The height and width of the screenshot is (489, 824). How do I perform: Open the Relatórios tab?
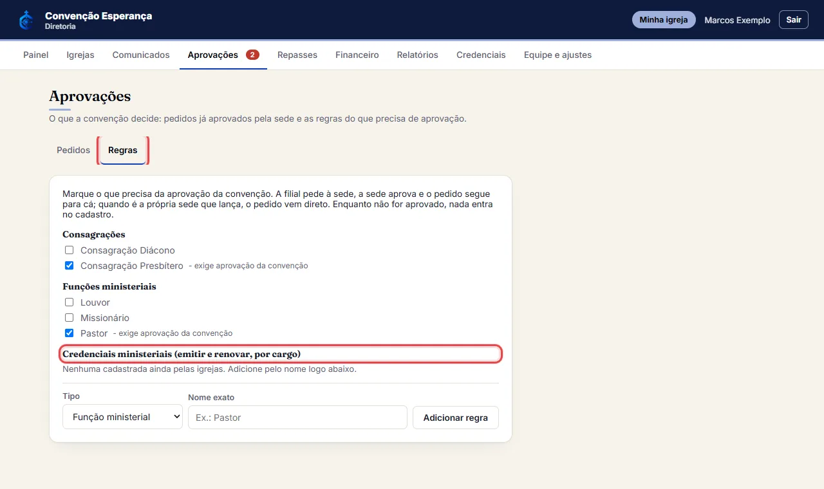(418, 55)
